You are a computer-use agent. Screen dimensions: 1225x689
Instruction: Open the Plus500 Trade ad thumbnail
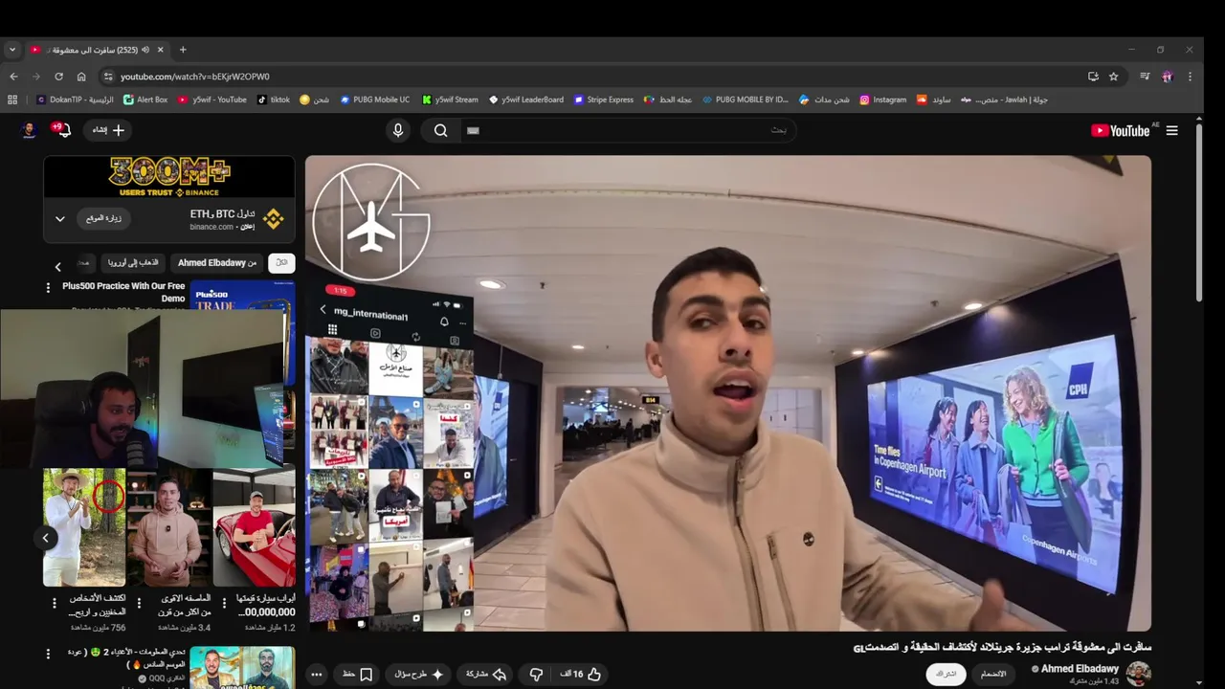(242, 295)
